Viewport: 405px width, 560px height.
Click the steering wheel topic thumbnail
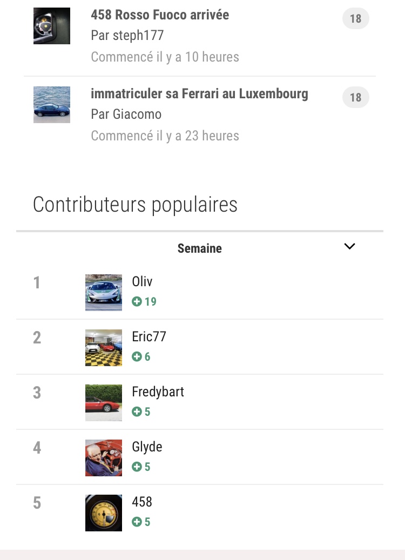coord(52,26)
